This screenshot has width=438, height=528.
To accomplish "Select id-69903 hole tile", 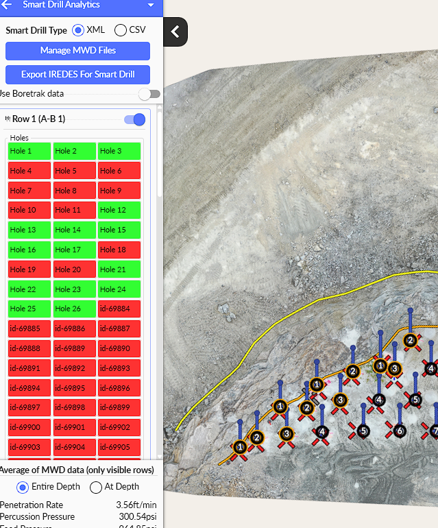I will 29,447.
